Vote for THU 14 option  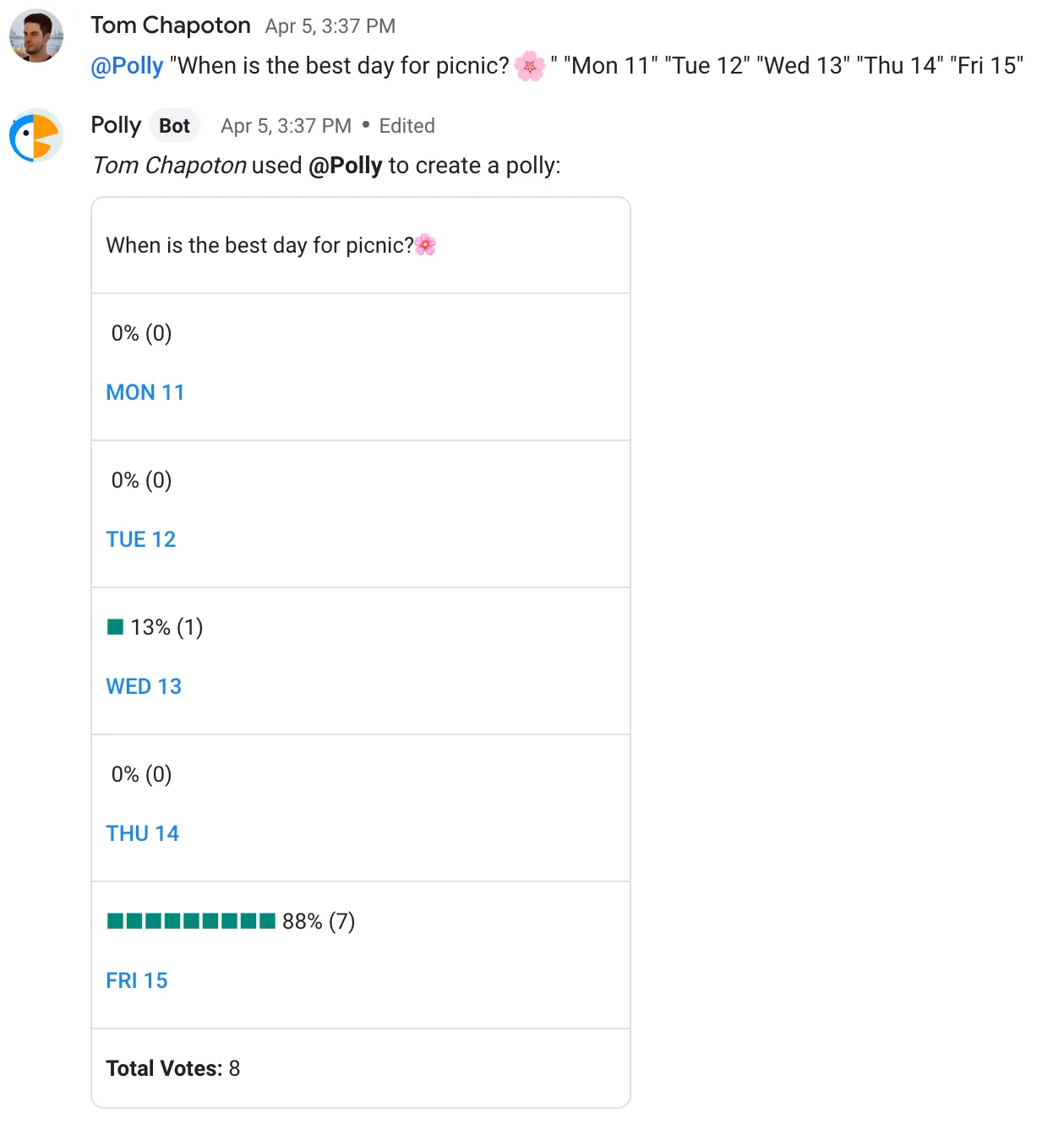pyautogui.click(x=143, y=833)
